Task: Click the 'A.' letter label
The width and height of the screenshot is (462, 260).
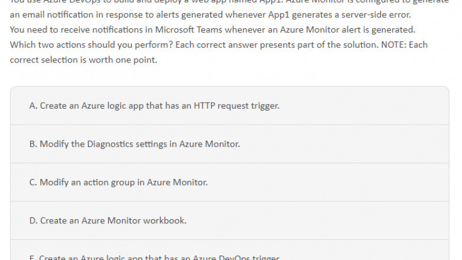Action: (33, 106)
